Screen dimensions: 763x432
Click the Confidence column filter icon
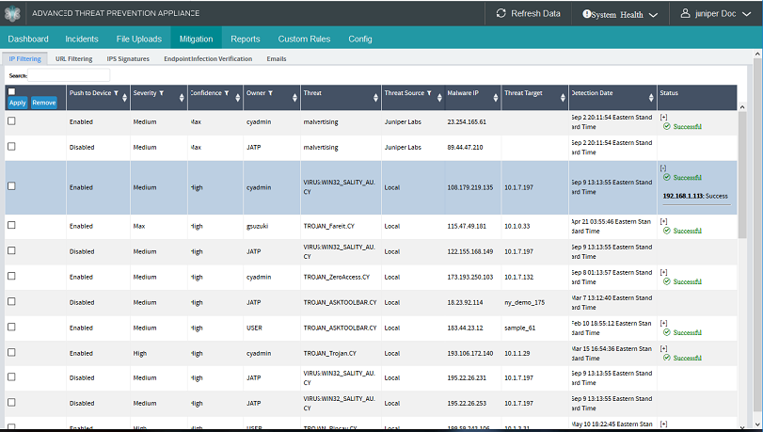tap(227, 93)
